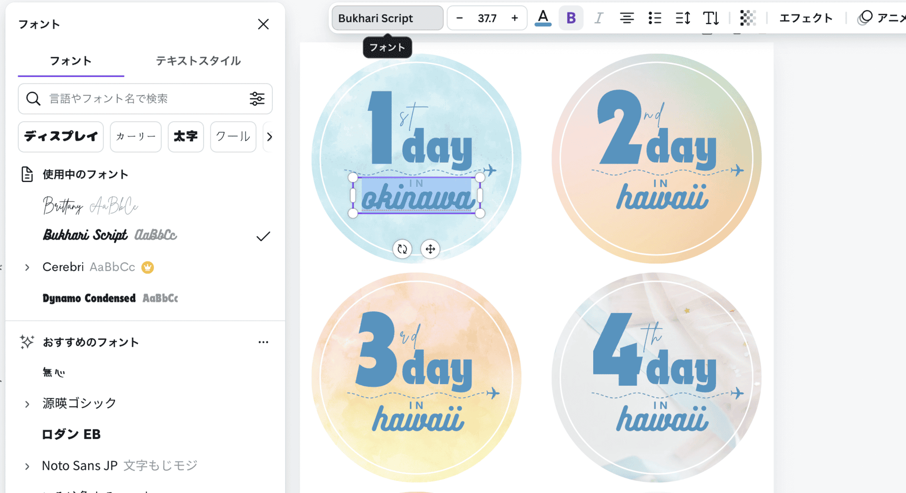Select the ディスプレイ font category chip
906x493 pixels.
[x=61, y=137]
